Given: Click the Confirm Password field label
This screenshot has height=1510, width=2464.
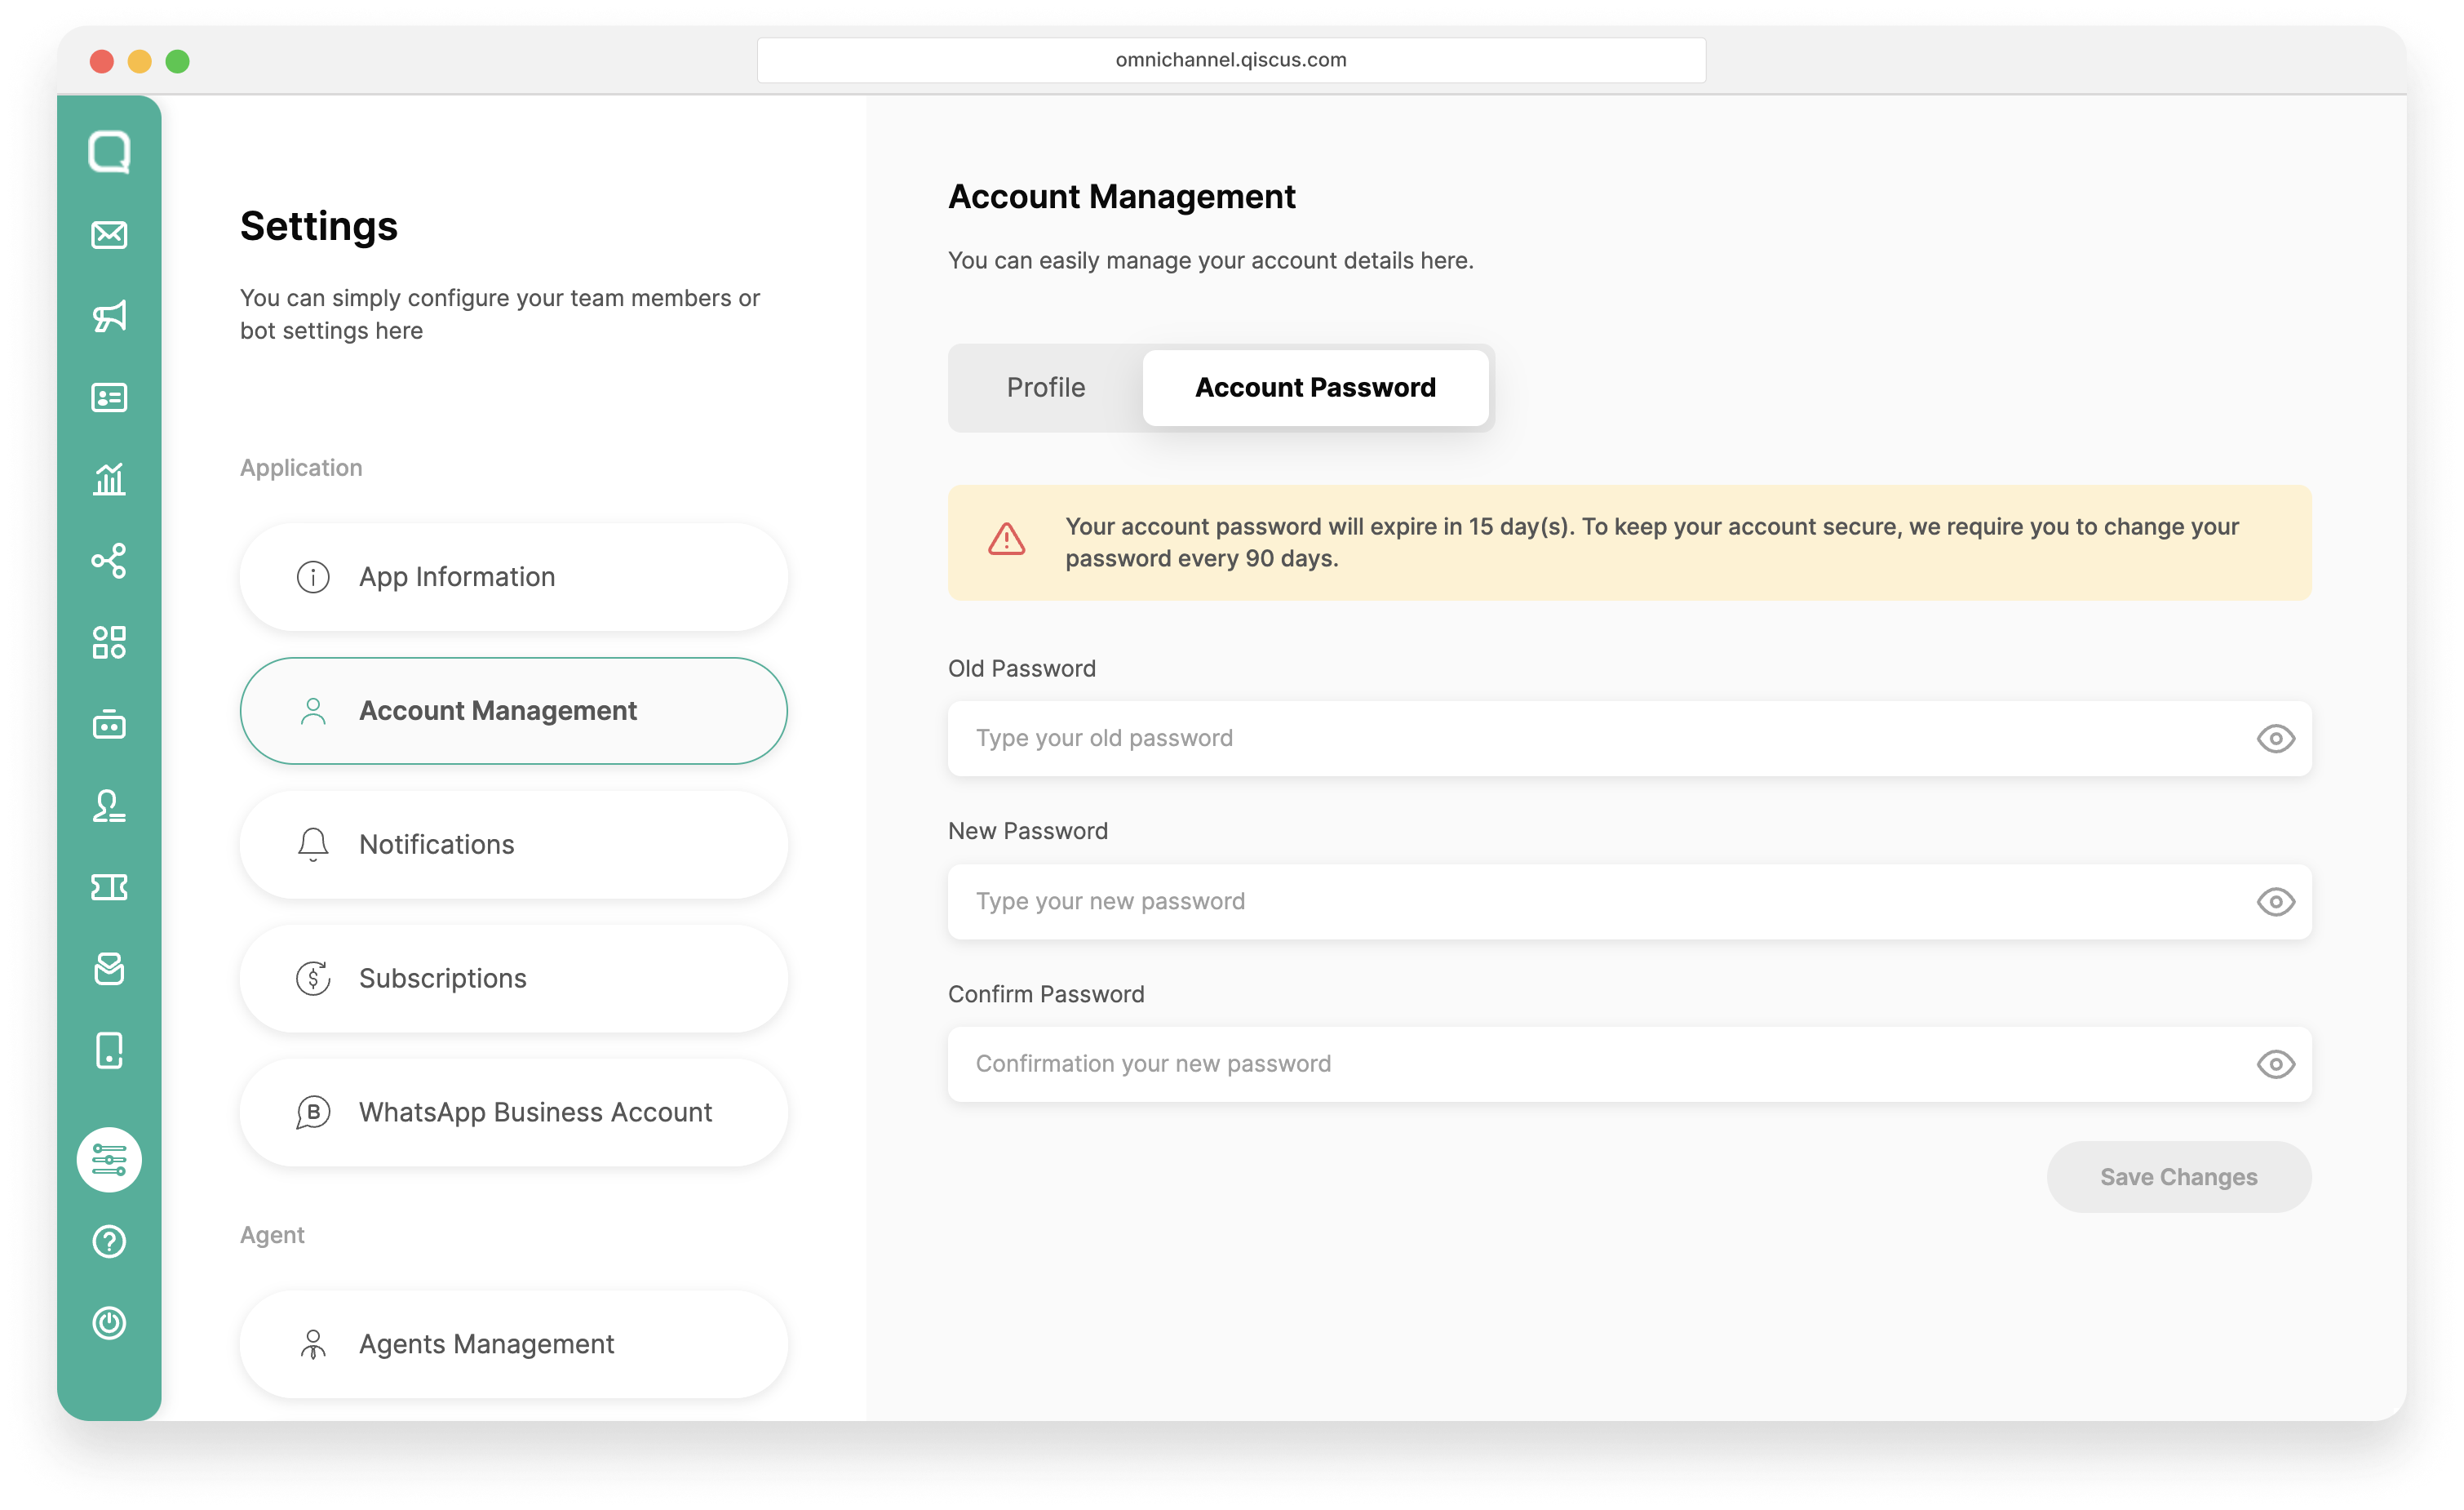Looking at the screenshot, I should [x=1046, y=993].
